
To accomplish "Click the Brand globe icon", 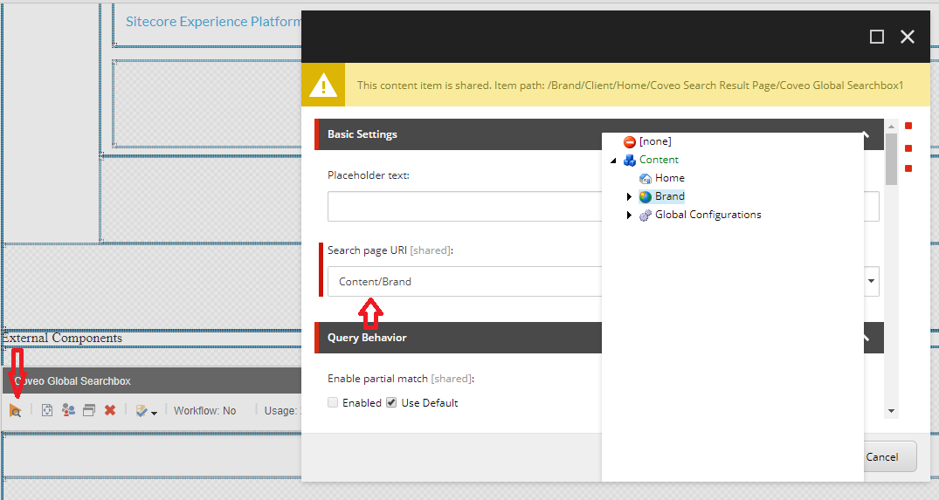I will pyautogui.click(x=645, y=196).
